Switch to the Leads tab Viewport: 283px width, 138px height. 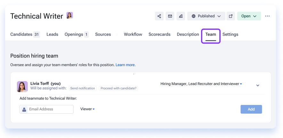52,34
